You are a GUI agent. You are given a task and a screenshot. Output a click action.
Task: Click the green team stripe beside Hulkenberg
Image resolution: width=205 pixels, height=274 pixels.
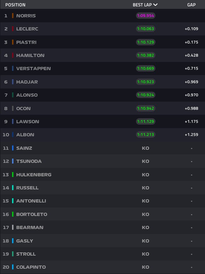[13, 175]
